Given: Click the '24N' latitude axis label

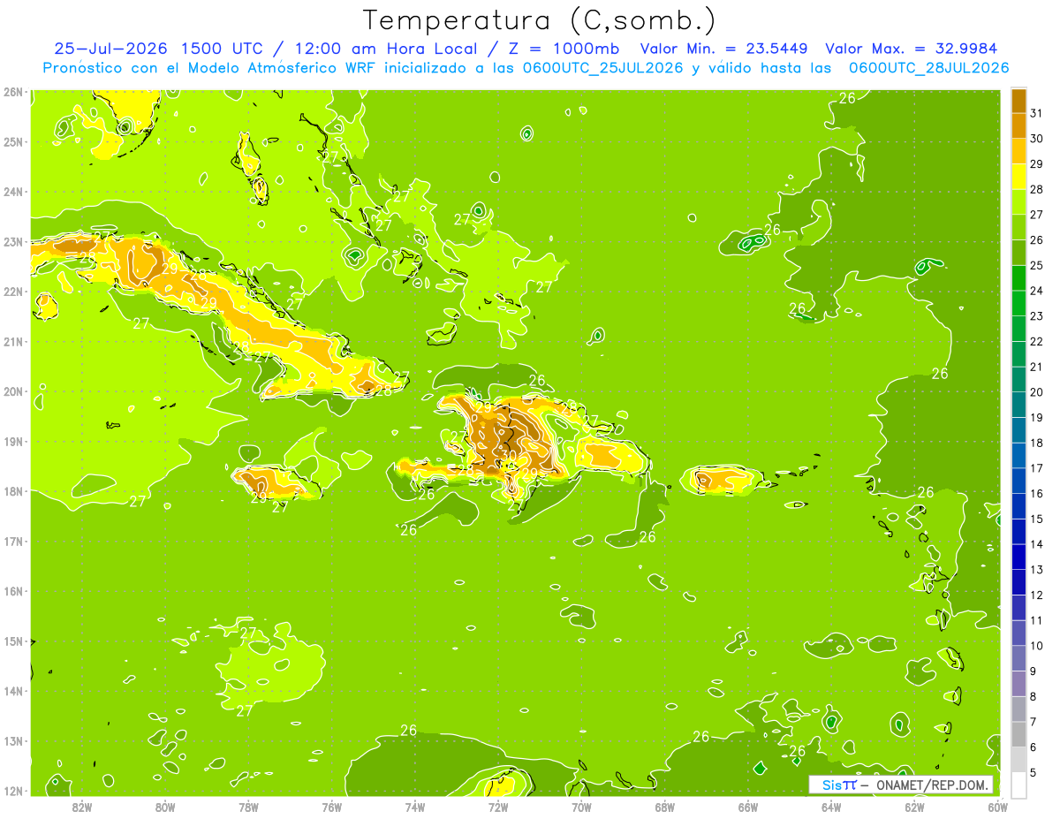Looking at the screenshot, I should coord(12,192).
